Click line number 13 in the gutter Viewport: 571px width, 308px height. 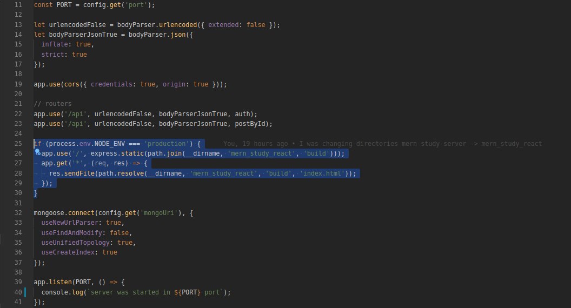[x=18, y=25]
